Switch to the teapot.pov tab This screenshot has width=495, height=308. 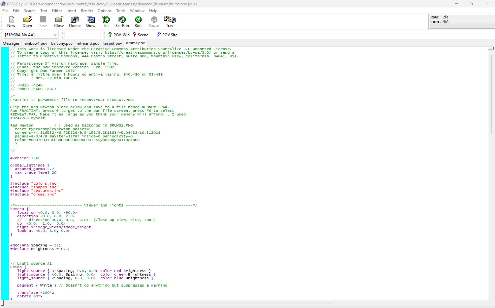[112, 43]
